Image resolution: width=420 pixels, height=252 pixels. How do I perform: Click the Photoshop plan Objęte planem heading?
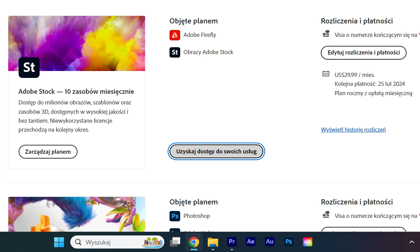[194, 202]
